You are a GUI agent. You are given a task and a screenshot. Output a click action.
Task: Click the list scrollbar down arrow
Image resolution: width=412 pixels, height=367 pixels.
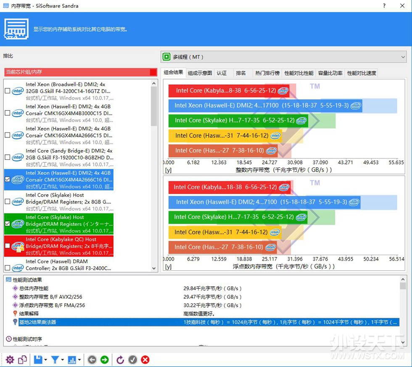[x=154, y=268]
